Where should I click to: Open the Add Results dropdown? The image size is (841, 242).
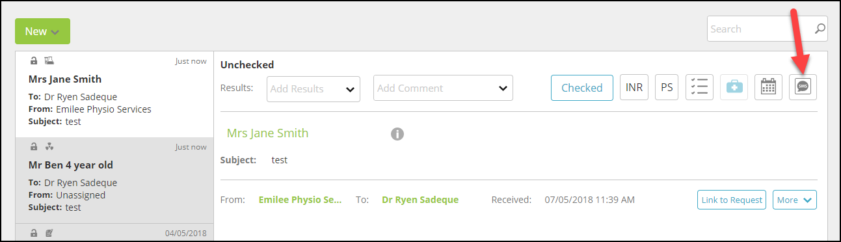314,88
